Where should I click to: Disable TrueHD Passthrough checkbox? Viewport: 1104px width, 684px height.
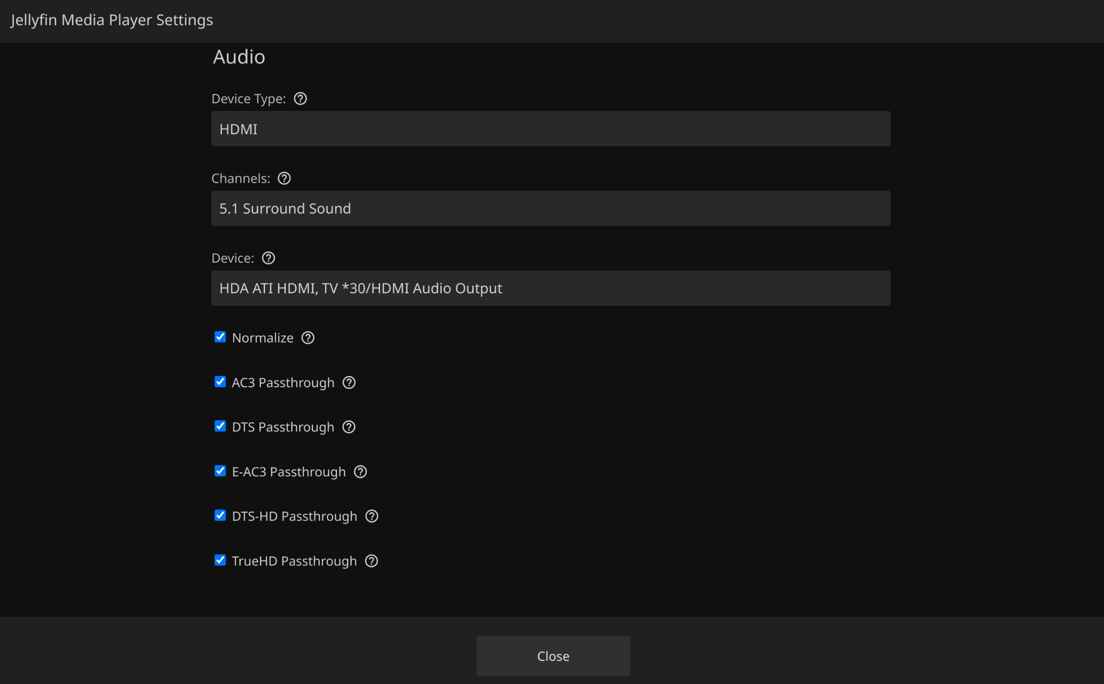(220, 560)
